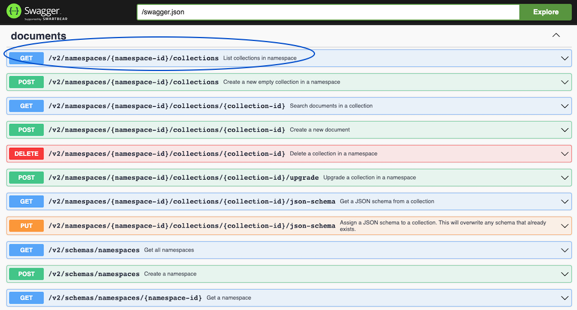Click GET badge for Get a JSON schema

(x=27, y=201)
